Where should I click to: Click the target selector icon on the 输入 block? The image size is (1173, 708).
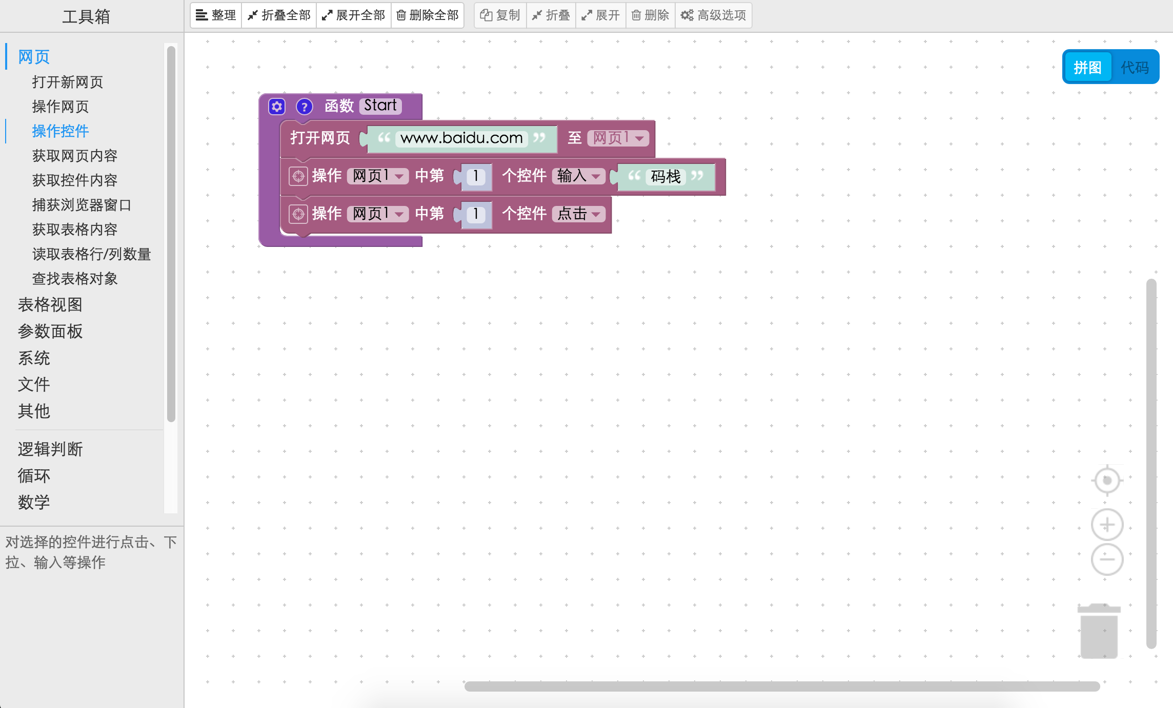point(298,176)
